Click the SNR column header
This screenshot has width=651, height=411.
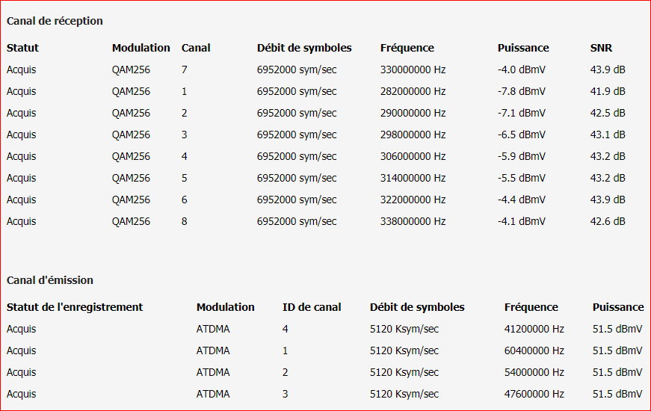[x=601, y=48]
